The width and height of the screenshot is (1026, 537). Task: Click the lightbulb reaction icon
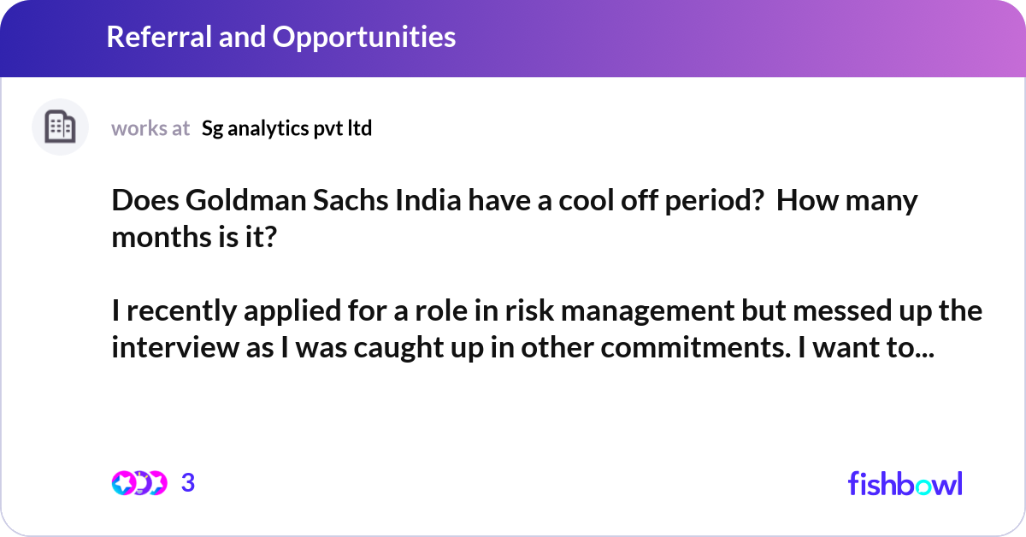[x=139, y=483]
